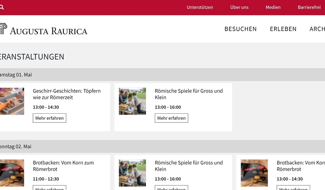Click Mehr erfahren for Brotbacken 13:00 - 14:30
This screenshot has width=325, height=190.
293,188
